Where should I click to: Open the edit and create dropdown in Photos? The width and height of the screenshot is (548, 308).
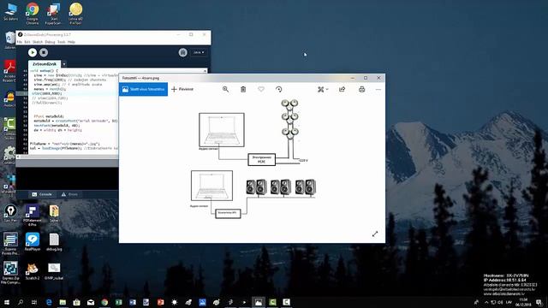point(323,89)
